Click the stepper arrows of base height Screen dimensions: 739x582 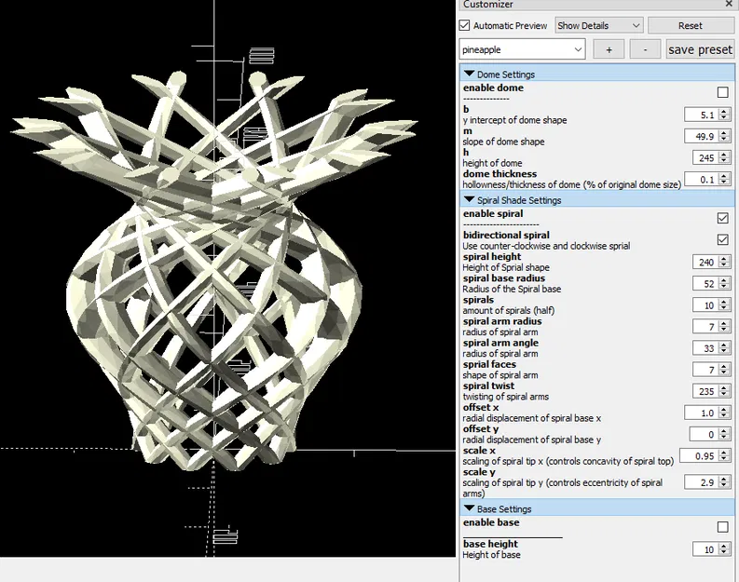click(724, 549)
